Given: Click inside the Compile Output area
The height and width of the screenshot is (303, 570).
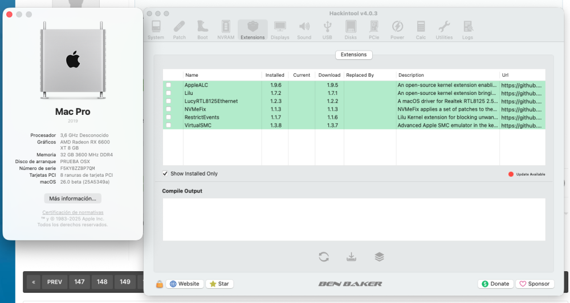Looking at the screenshot, I should 354,219.
